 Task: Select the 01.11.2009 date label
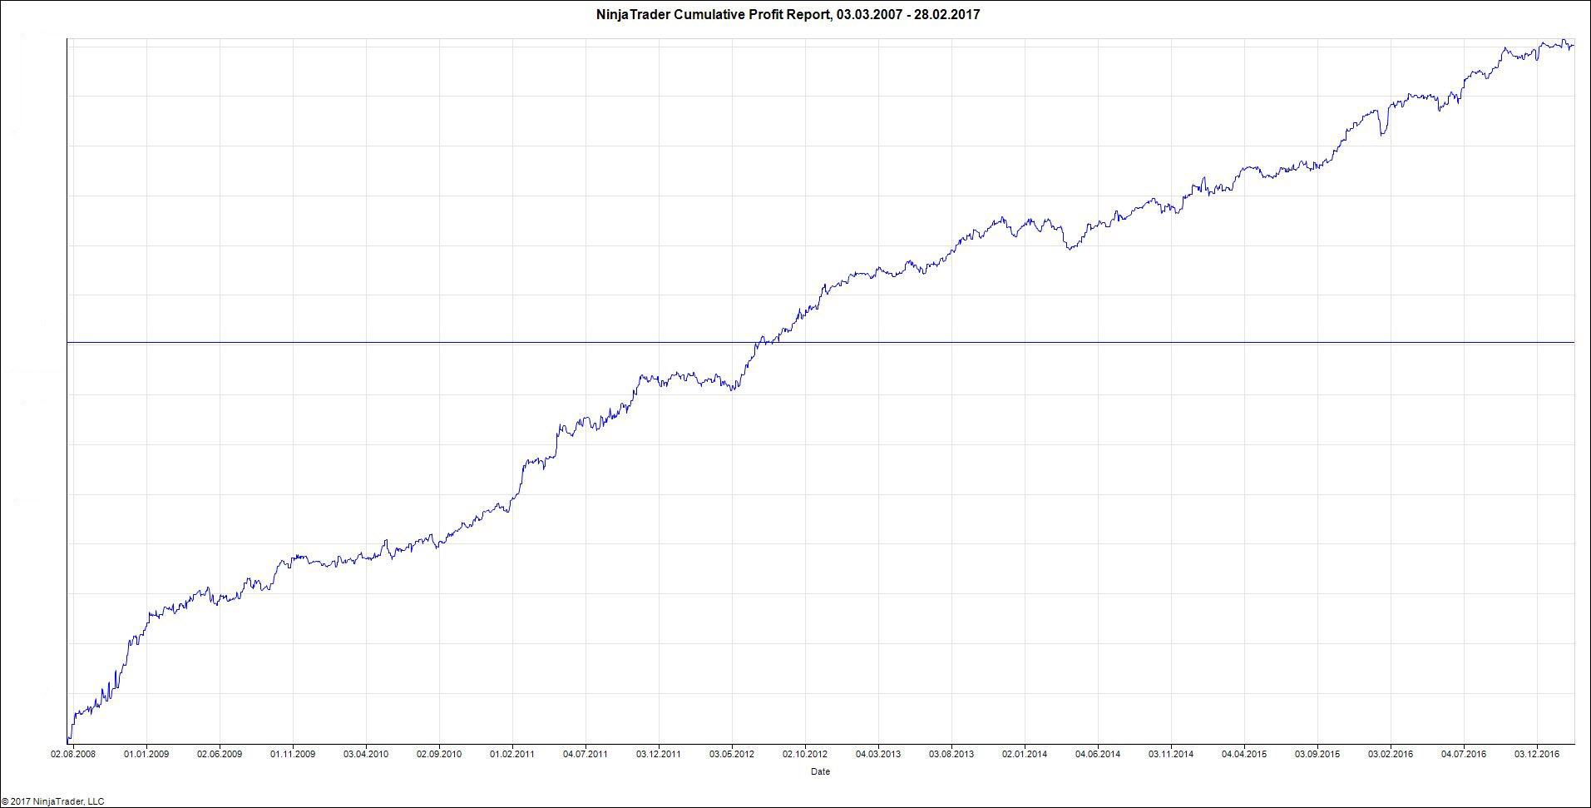pyautogui.click(x=293, y=754)
